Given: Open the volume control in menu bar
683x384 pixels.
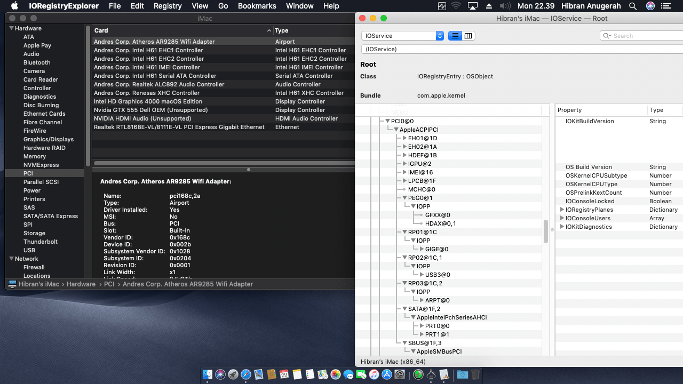Looking at the screenshot, I should click(505, 6).
